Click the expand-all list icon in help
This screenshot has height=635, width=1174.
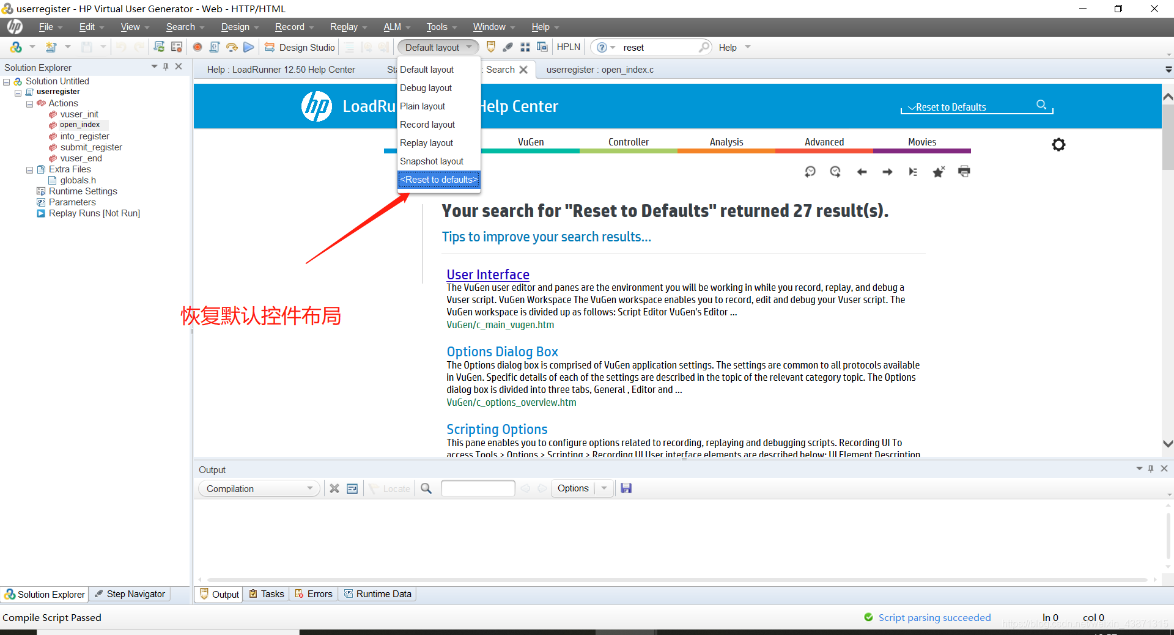(x=913, y=172)
